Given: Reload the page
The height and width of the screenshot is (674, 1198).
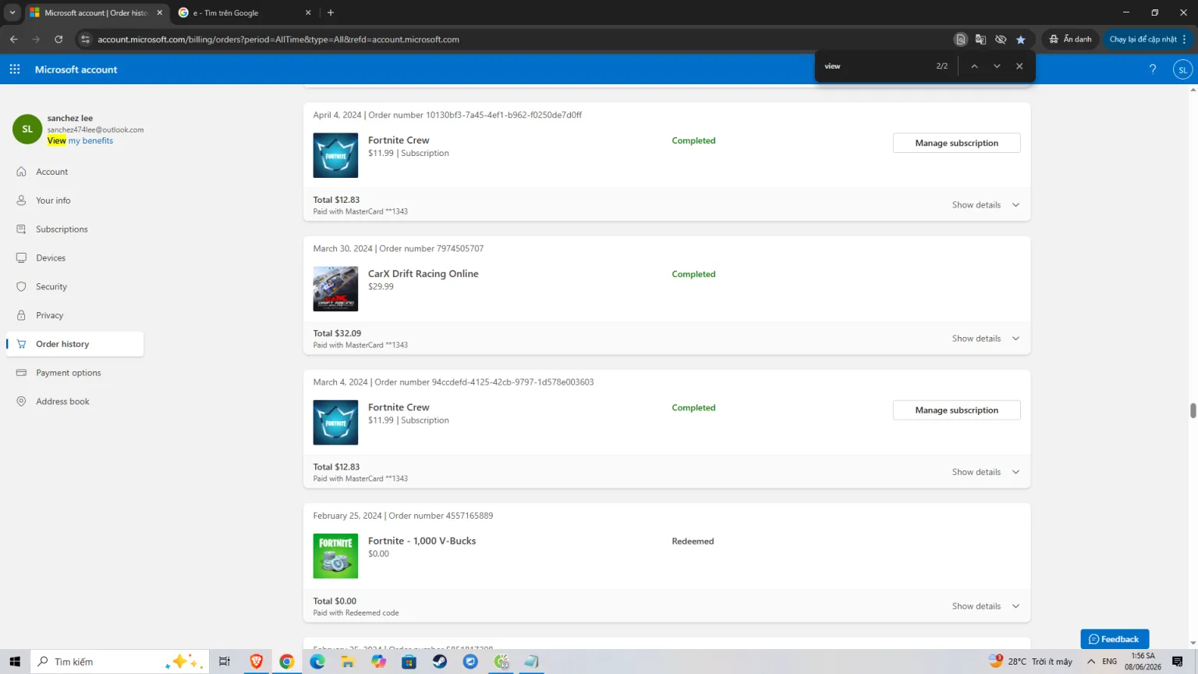Looking at the screenshot, I should 58,39.
